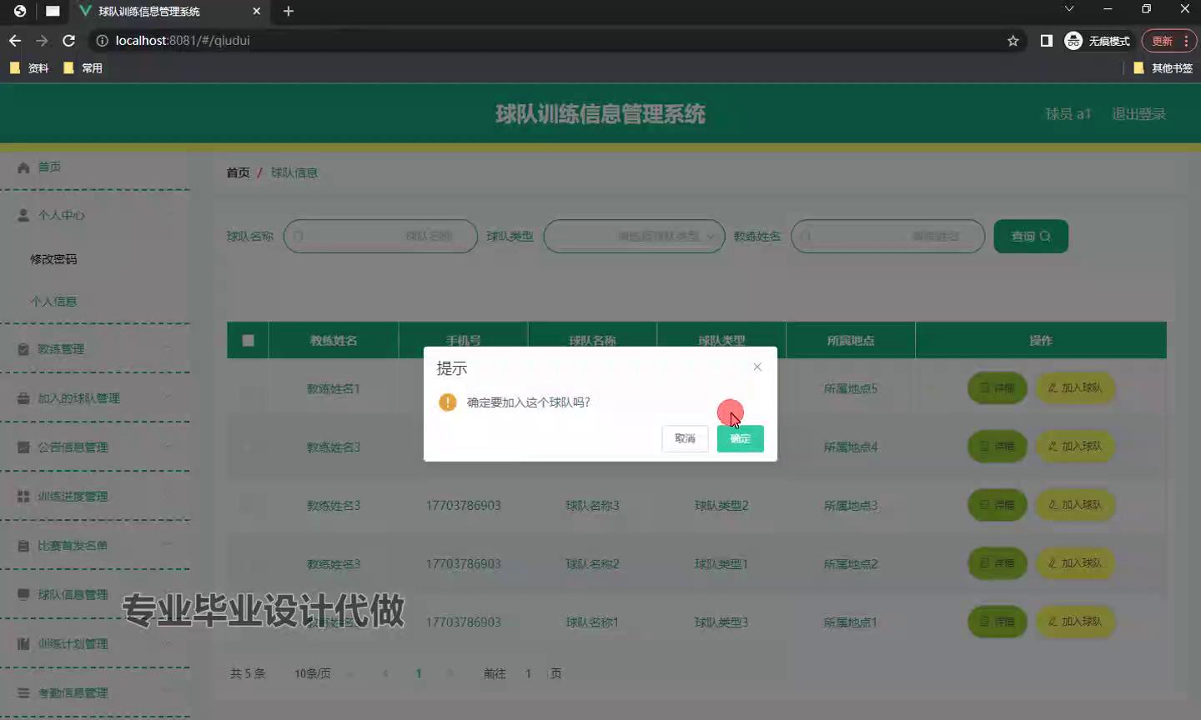Open the 10条/页 page size dropdown
1201x720 pixels.
(x=313, y=673)
